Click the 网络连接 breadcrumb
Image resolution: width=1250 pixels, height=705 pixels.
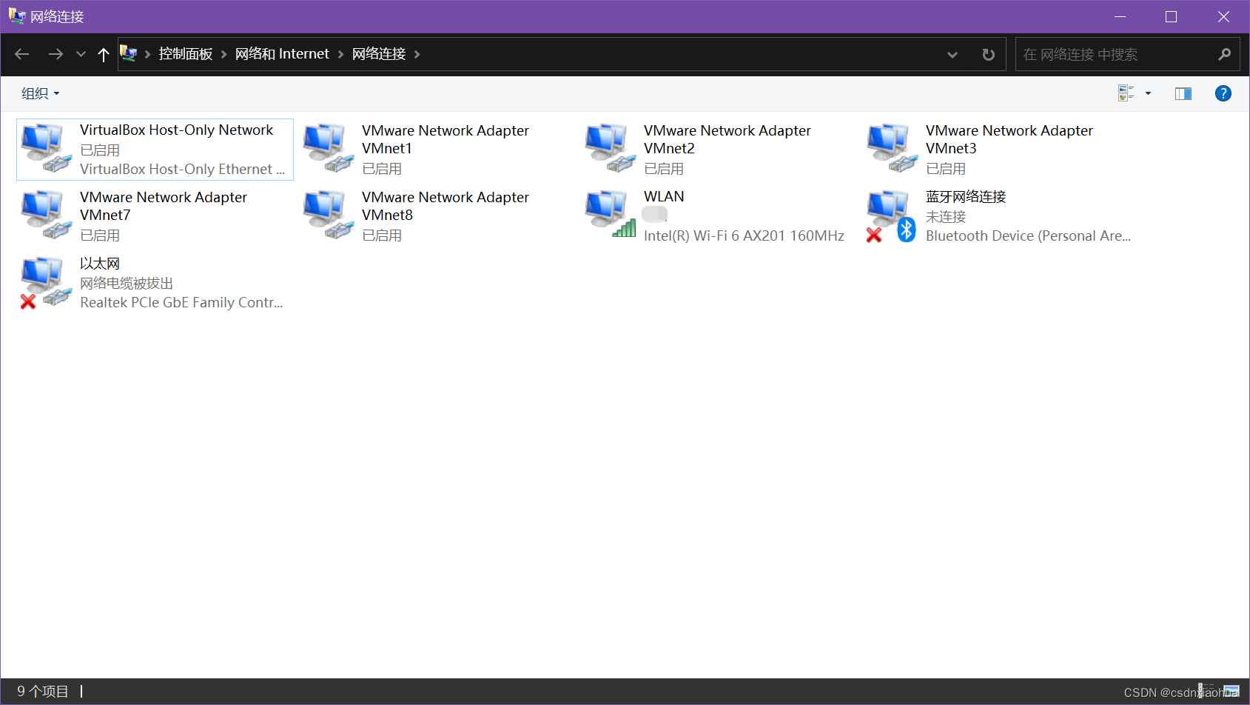pos(379,54)
